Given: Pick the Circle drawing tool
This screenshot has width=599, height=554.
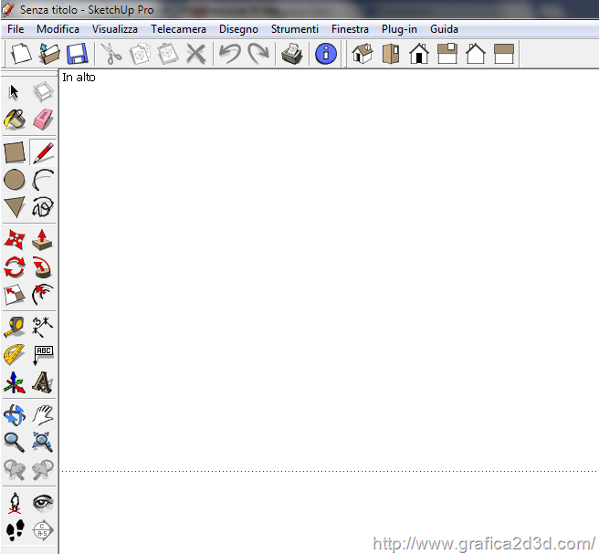Looking at the screenshot, I should pos(15,180).
